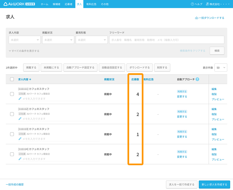Click the 一括ダウンロードする download icon
Screen dimensions: 233x190
tap(196, 18)
